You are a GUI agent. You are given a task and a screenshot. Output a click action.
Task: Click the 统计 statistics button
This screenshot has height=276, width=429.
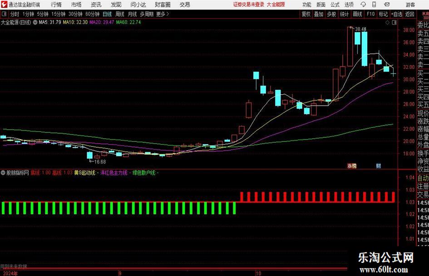344,14
